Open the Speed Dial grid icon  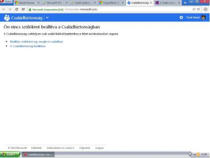[x=23, y=9]
